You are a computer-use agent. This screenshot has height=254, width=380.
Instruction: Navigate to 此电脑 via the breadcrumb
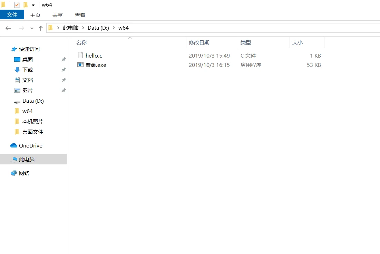(70, 28)
